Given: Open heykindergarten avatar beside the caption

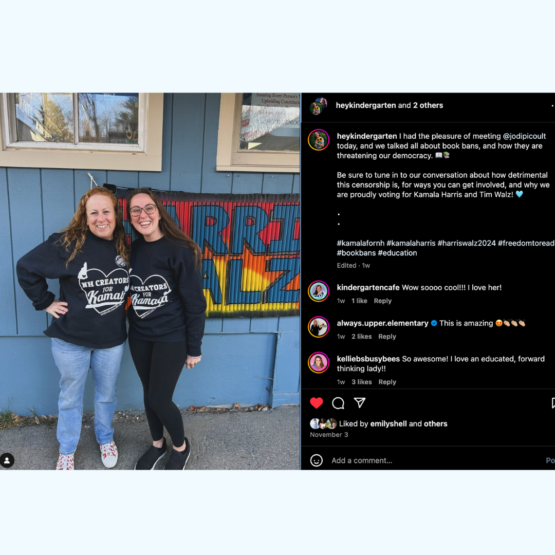Looking at the screenshot, I should (319, 140).
